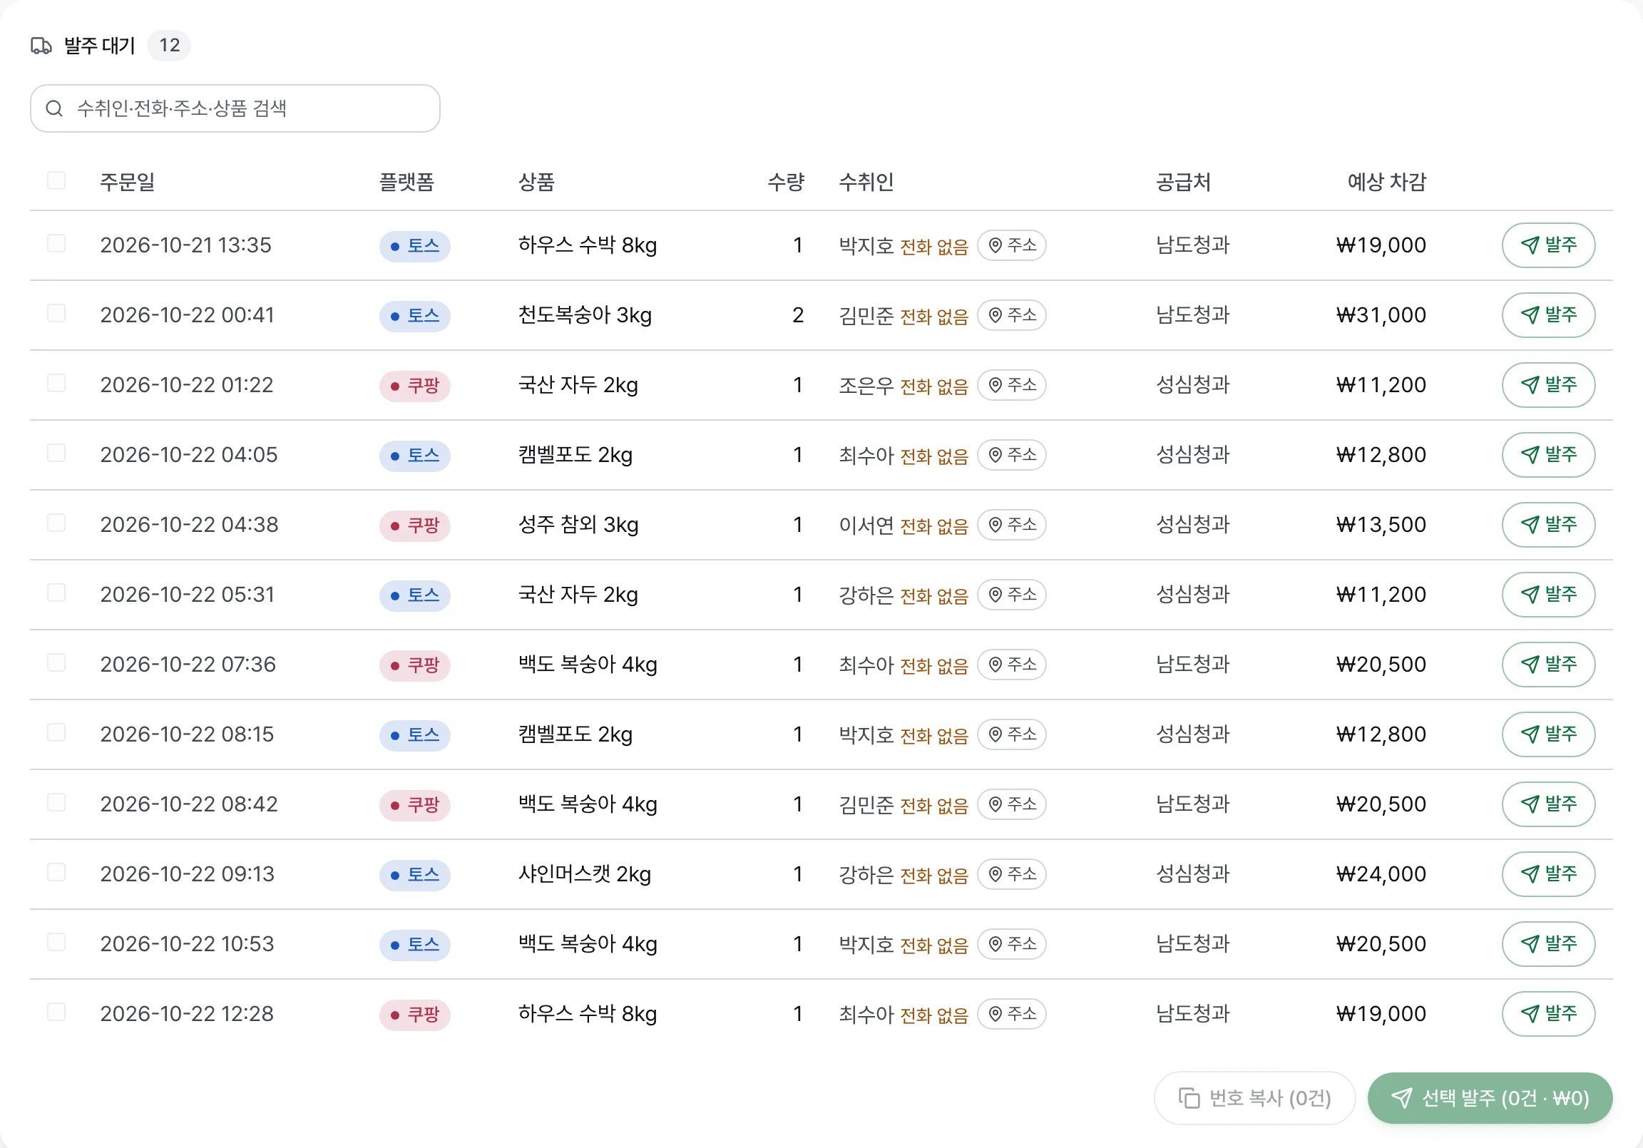Place order for 하우스 수박 13:35 row

(1548, 245)
